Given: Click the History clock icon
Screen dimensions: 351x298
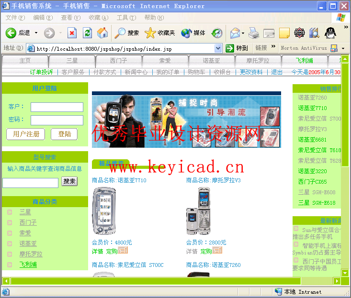Looking at the screenshot, I should point(217,33).
